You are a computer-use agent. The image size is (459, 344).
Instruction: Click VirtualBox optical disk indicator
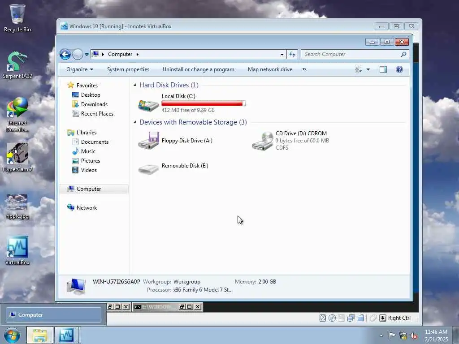coord(332,318)
